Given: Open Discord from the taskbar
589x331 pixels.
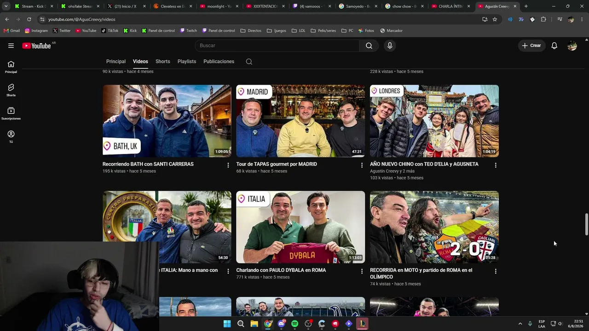Looking at the screenshot, I should pos(281,324).
